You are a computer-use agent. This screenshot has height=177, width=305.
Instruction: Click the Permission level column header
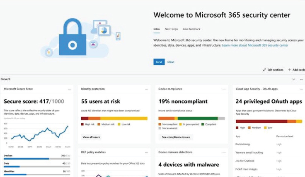(285, 136)
